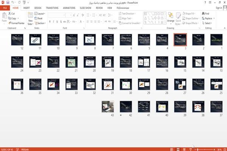Click the Undo arrow in title bar
This screenshot has height=151, width=227.
point(13,3)
